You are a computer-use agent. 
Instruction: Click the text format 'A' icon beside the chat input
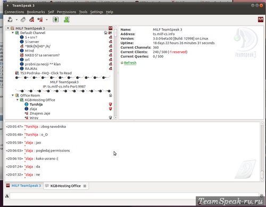tap(7, 196)
